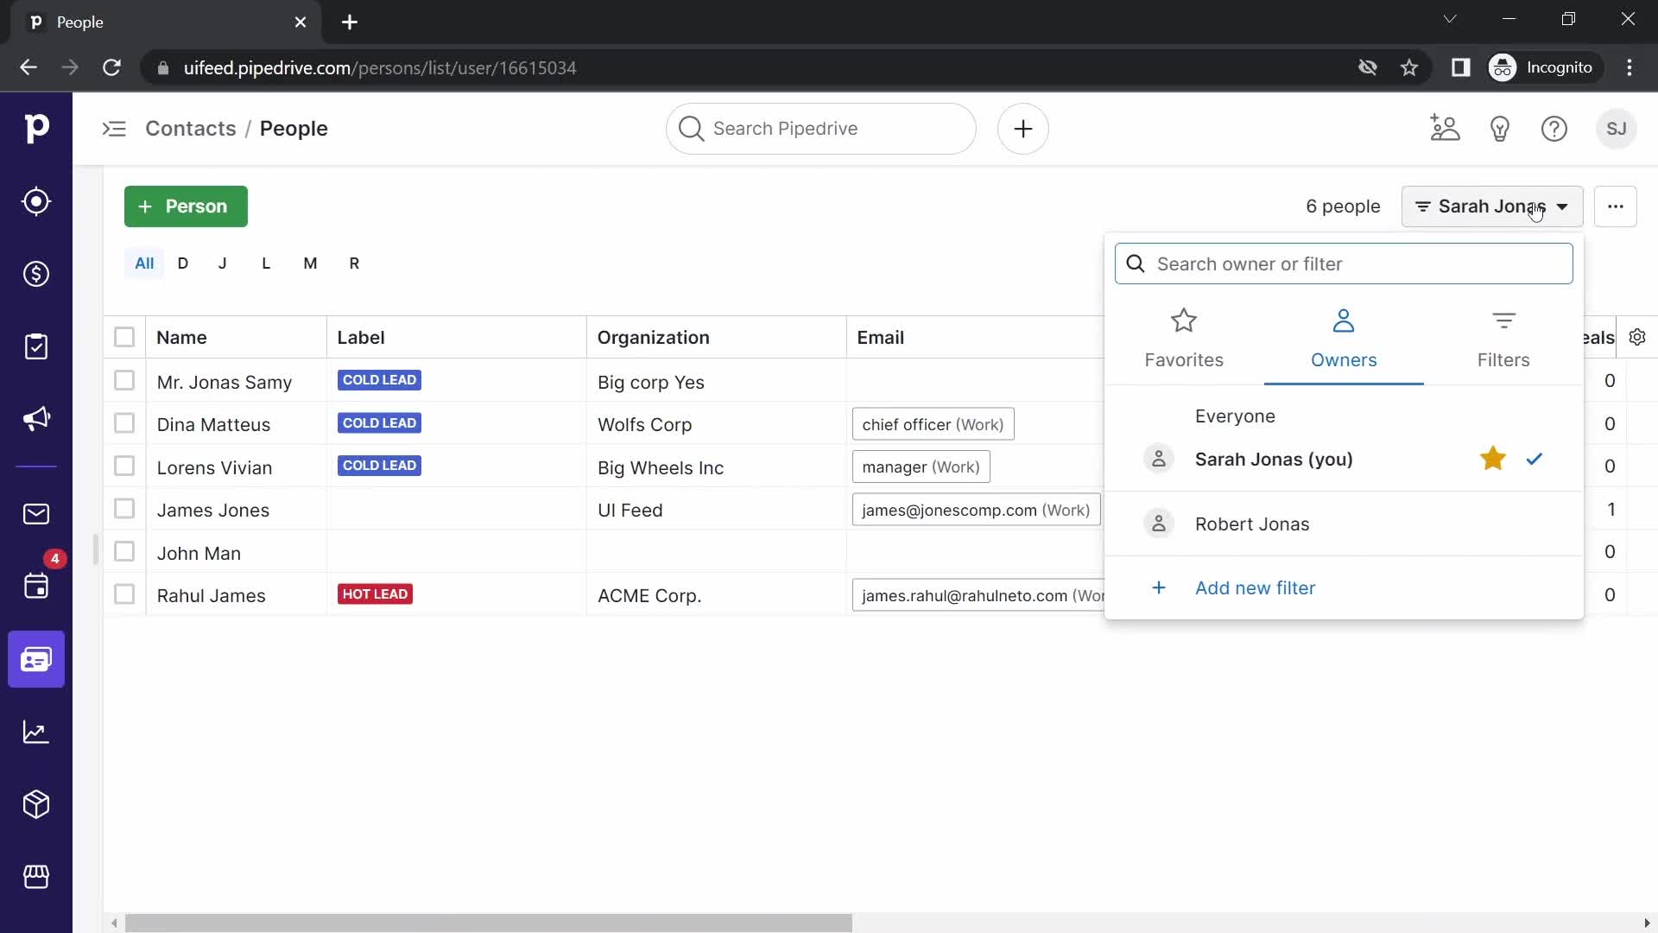The image size is (1658, 933).
Task: Toggle checkbox for Rahul James
Action: coord(124,593)
